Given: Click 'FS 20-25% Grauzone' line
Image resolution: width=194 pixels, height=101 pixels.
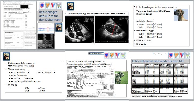Looking at the screenshot, I should [22, 78].
